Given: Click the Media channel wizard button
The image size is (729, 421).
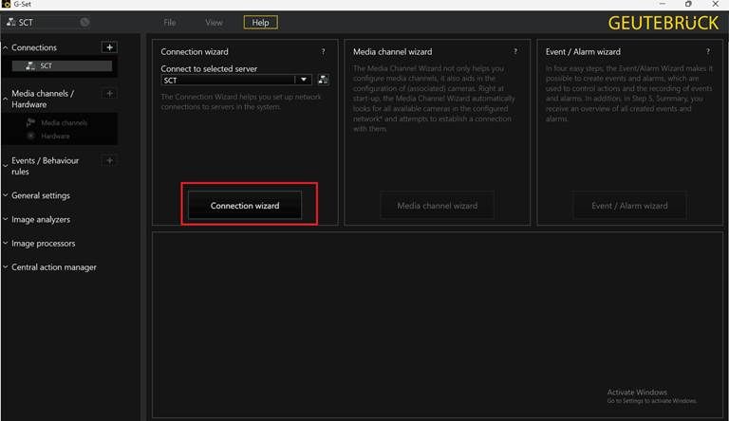Looking at the screenshot, I should click(x=437, y=206).
